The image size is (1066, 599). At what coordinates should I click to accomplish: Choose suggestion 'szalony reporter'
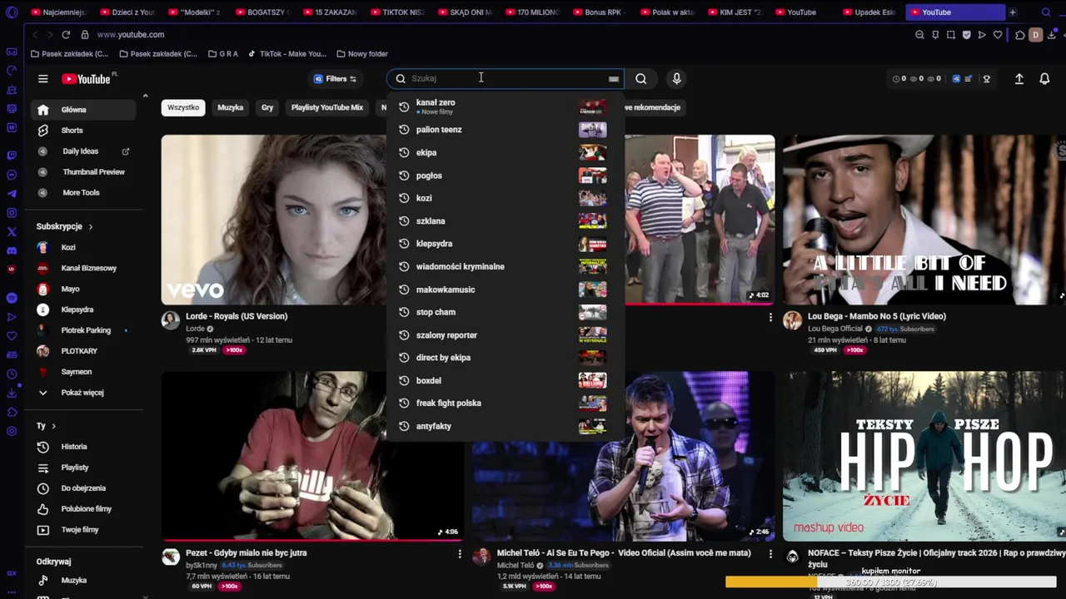point(506,335)
